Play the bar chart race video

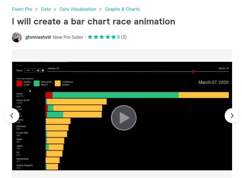(124, 118)
